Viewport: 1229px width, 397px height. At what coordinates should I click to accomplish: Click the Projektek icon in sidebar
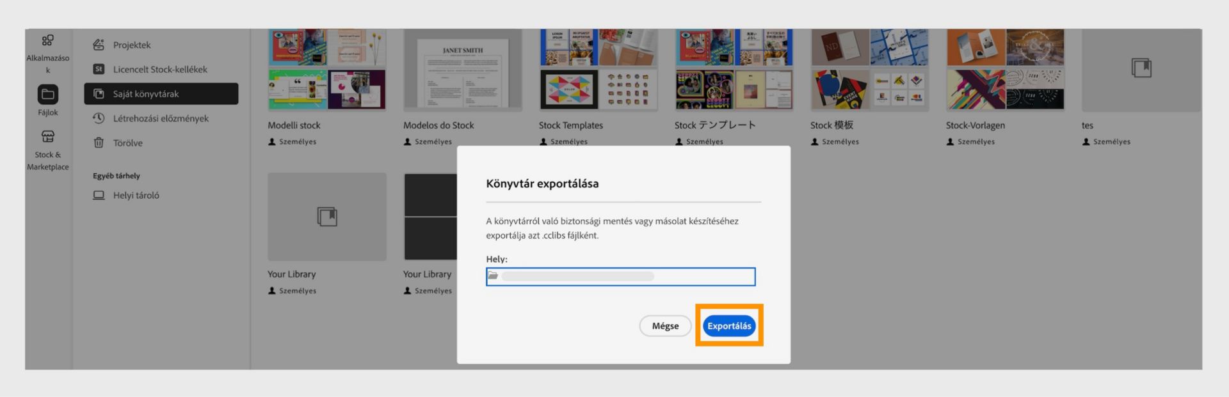point(99,45)
